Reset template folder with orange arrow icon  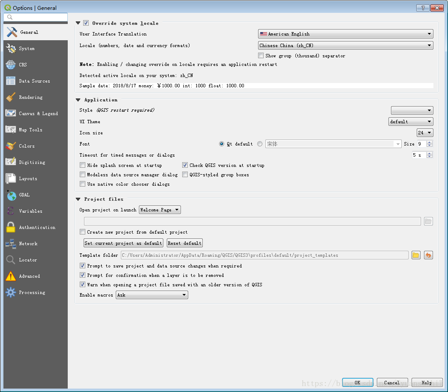tap(428, 255)
